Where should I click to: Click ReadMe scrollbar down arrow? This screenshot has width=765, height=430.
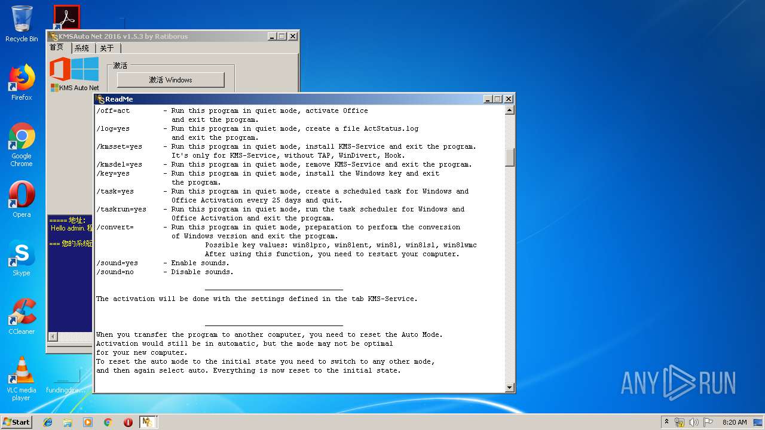point(510,388)
